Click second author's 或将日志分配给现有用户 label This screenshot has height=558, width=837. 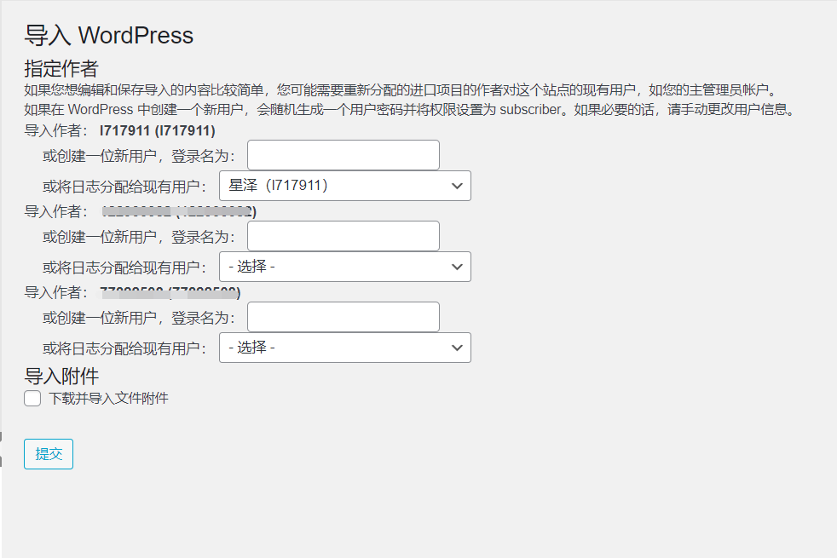pos(125,267)
